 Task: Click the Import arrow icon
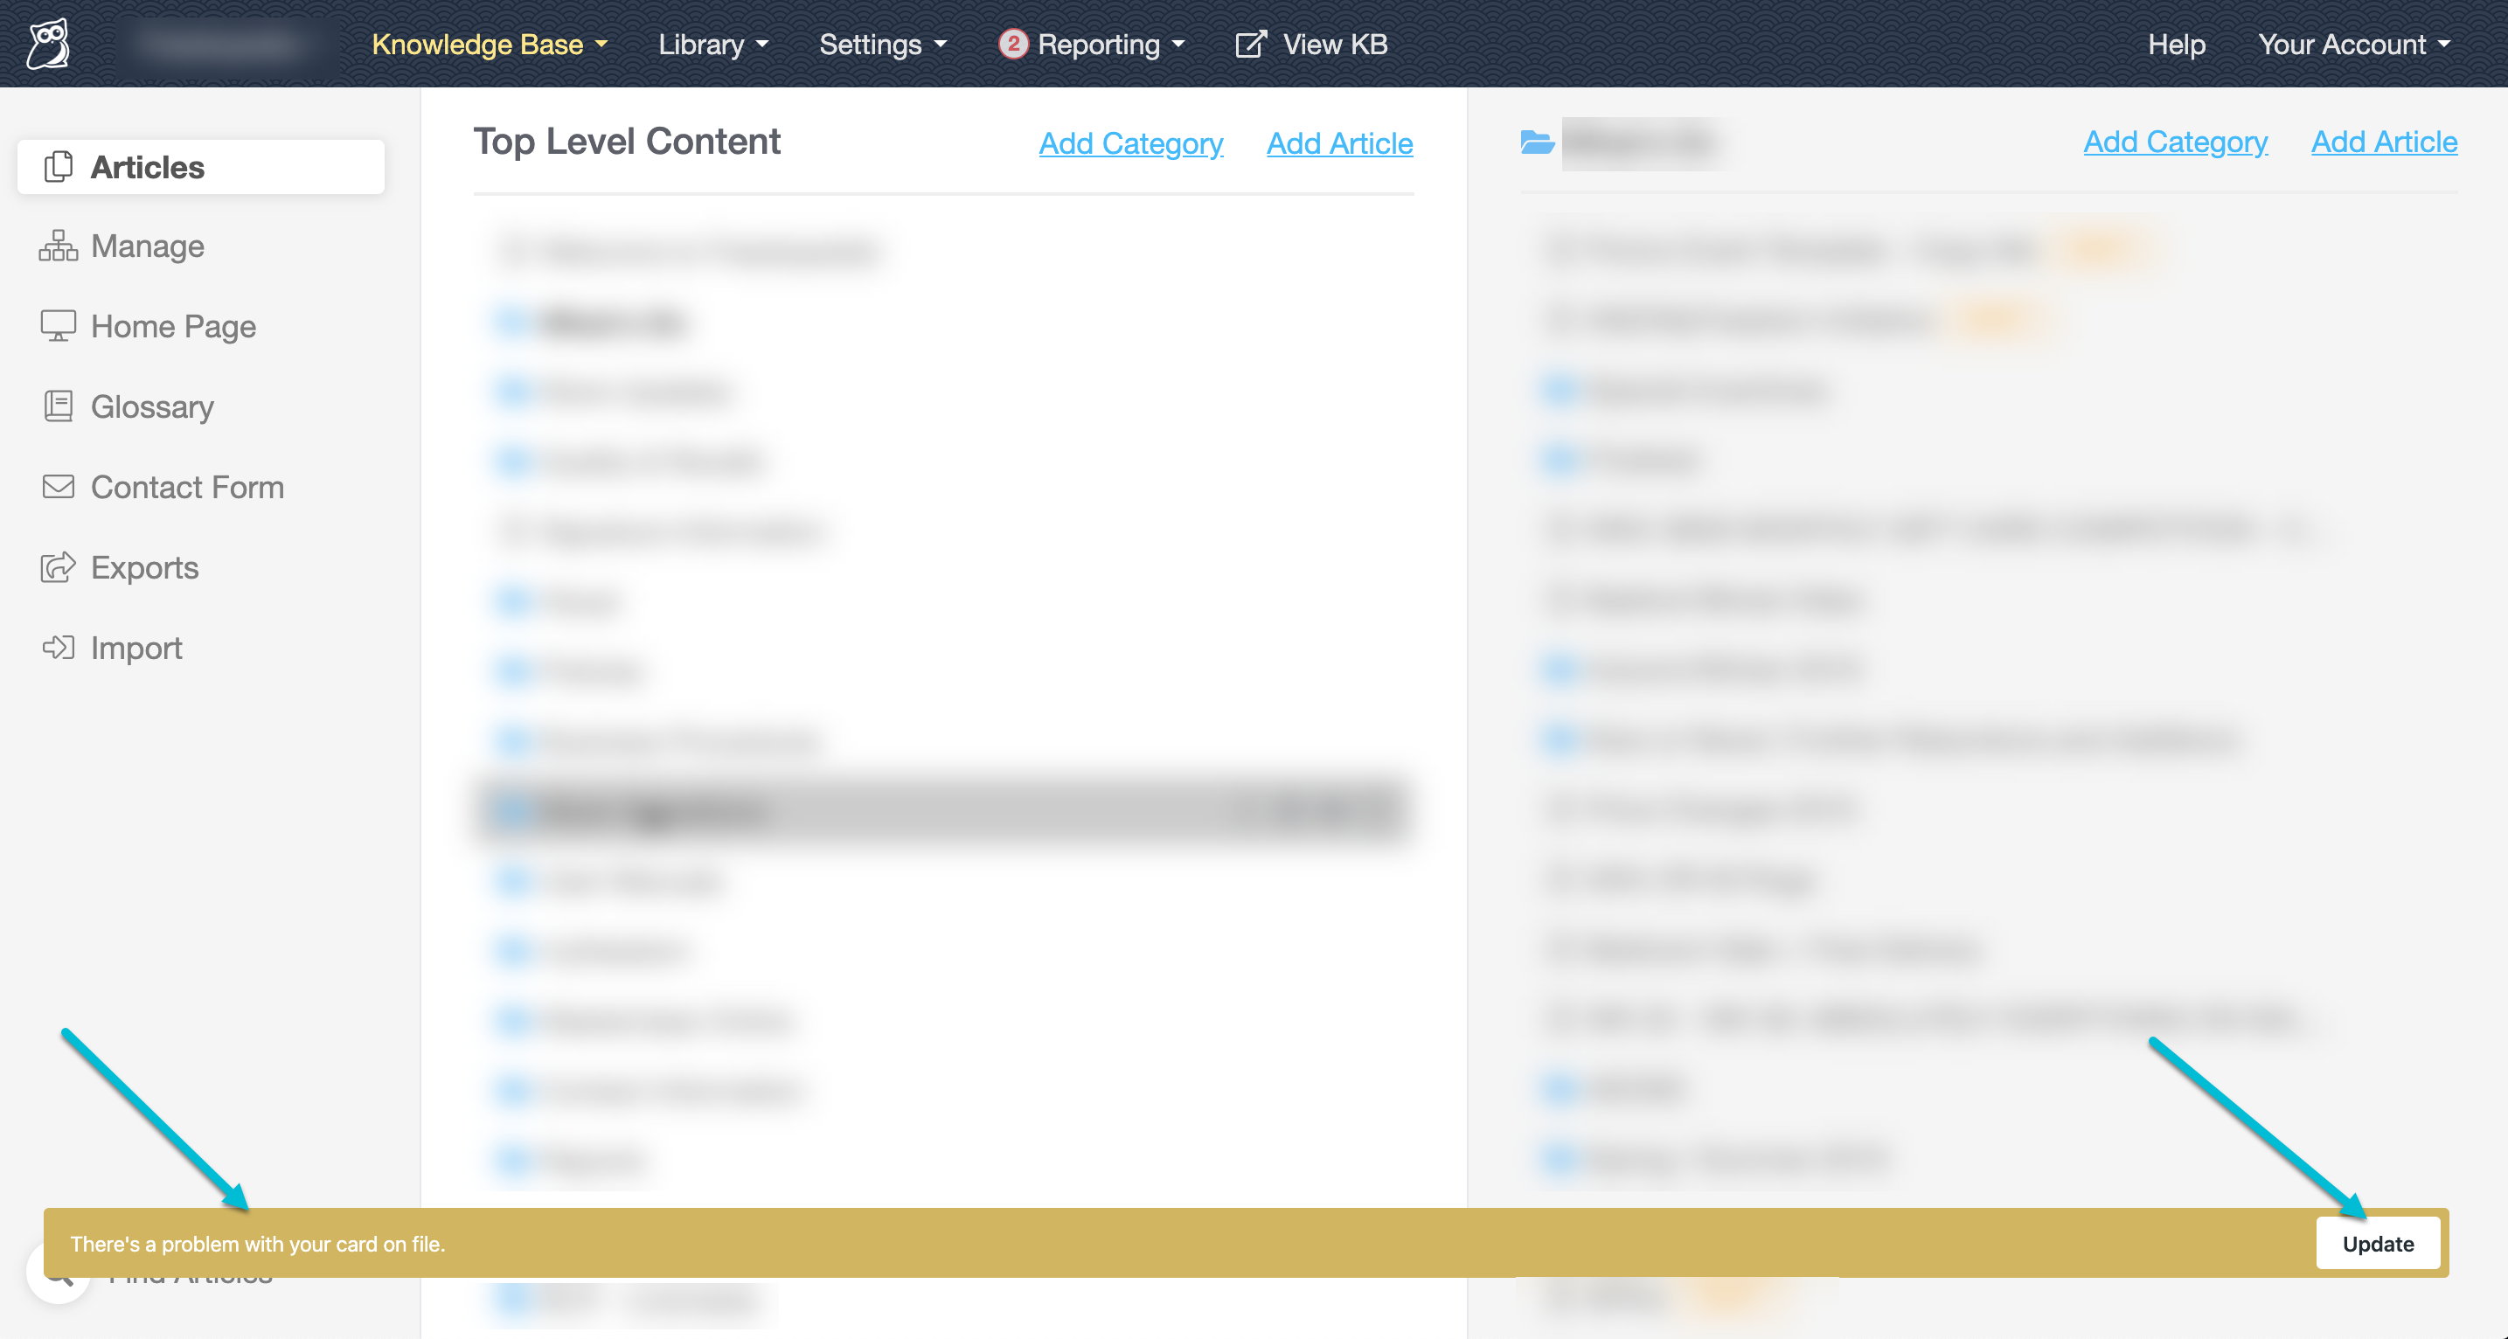(x=59, y=647)
